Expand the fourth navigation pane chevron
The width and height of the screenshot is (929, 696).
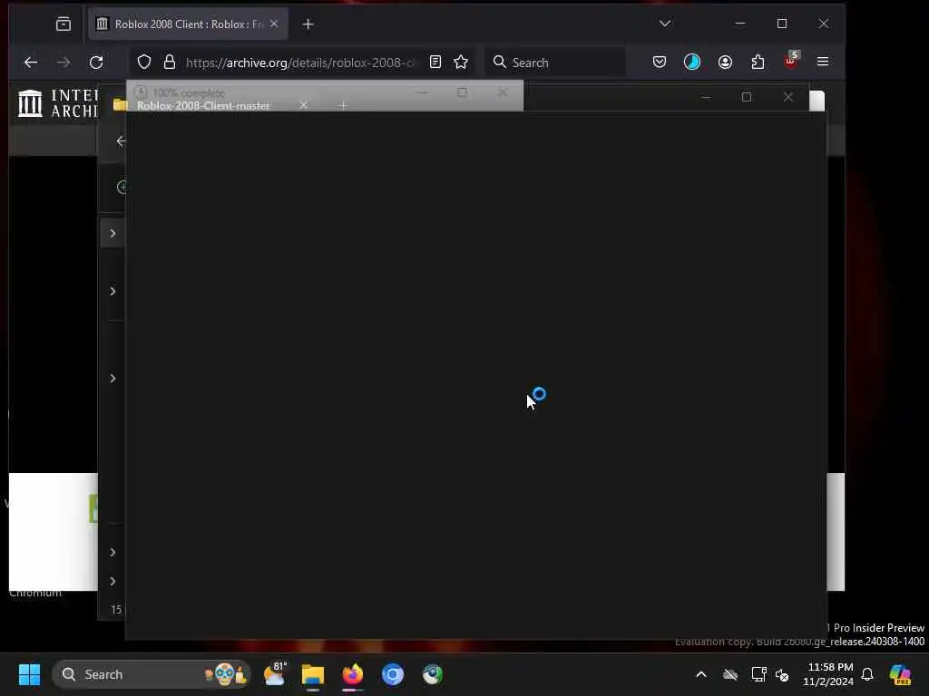(112, 552)
